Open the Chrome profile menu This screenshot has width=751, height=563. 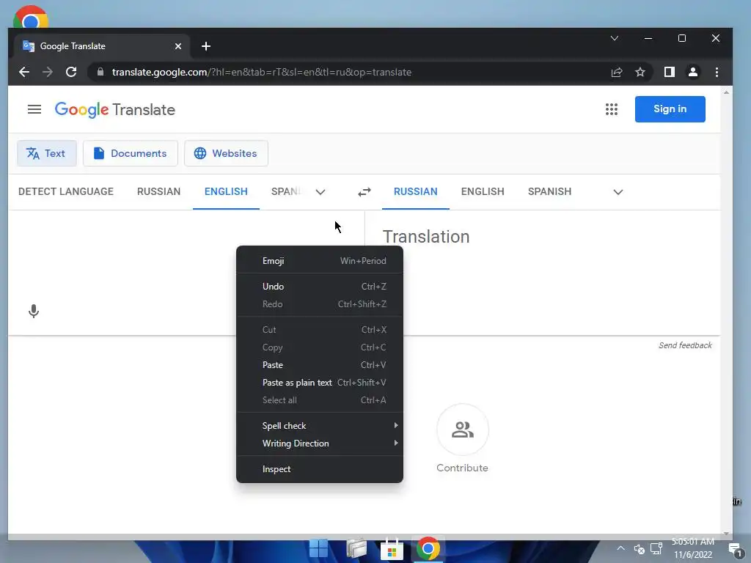[692, 72]
